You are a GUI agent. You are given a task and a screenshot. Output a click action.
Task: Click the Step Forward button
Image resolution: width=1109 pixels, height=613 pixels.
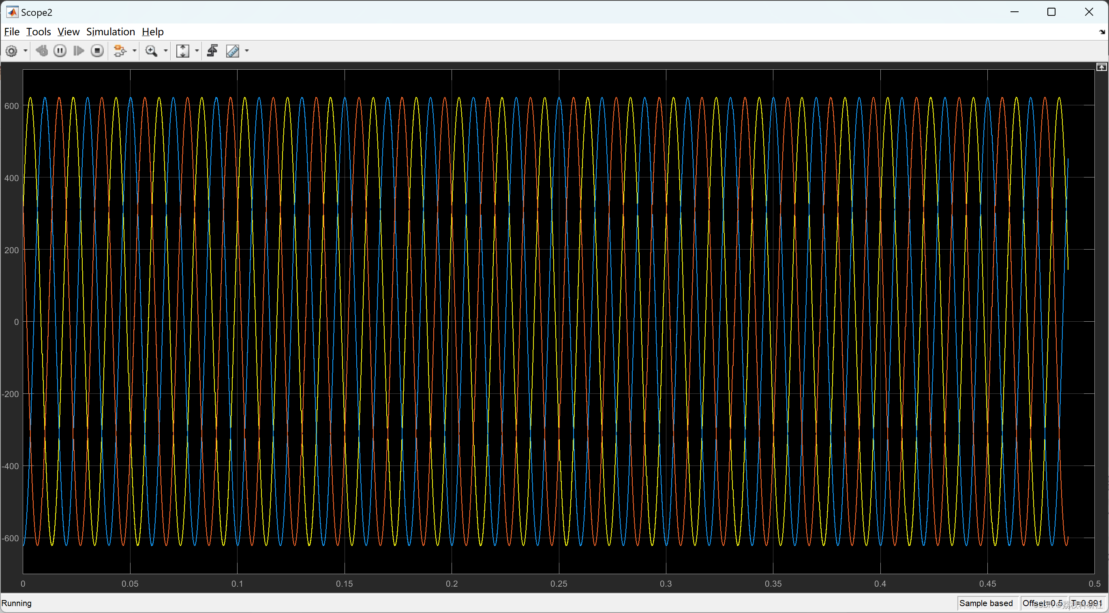(x=79, y=51)
